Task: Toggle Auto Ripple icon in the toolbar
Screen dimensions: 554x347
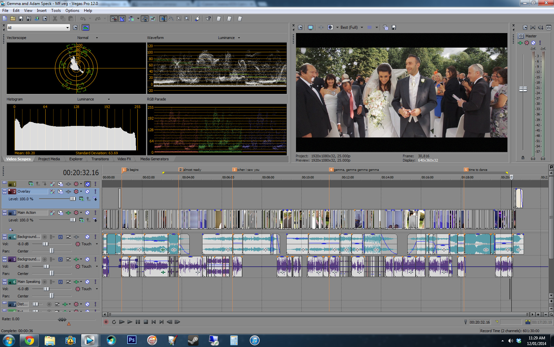Action: pos(131,19)
